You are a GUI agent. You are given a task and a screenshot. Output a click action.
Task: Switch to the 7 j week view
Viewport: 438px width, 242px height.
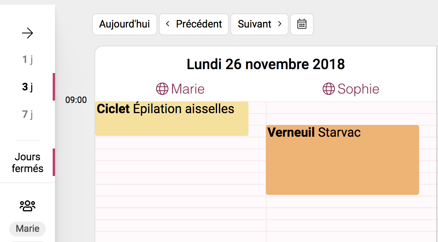pos(28,114)
